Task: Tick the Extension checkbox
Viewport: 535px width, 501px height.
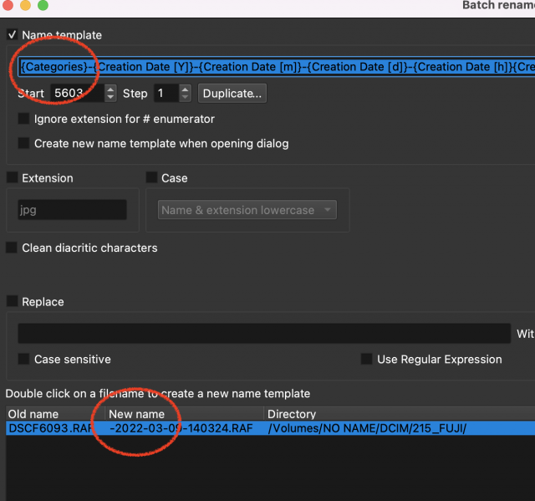Action: point(13,178)
